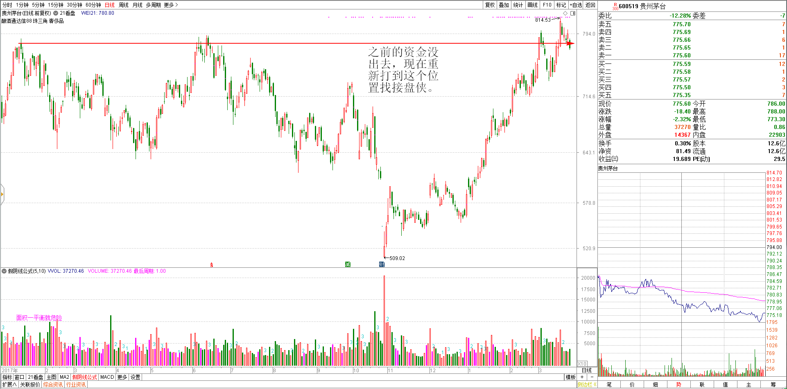Click the 标记 mark button

point(561,5)
